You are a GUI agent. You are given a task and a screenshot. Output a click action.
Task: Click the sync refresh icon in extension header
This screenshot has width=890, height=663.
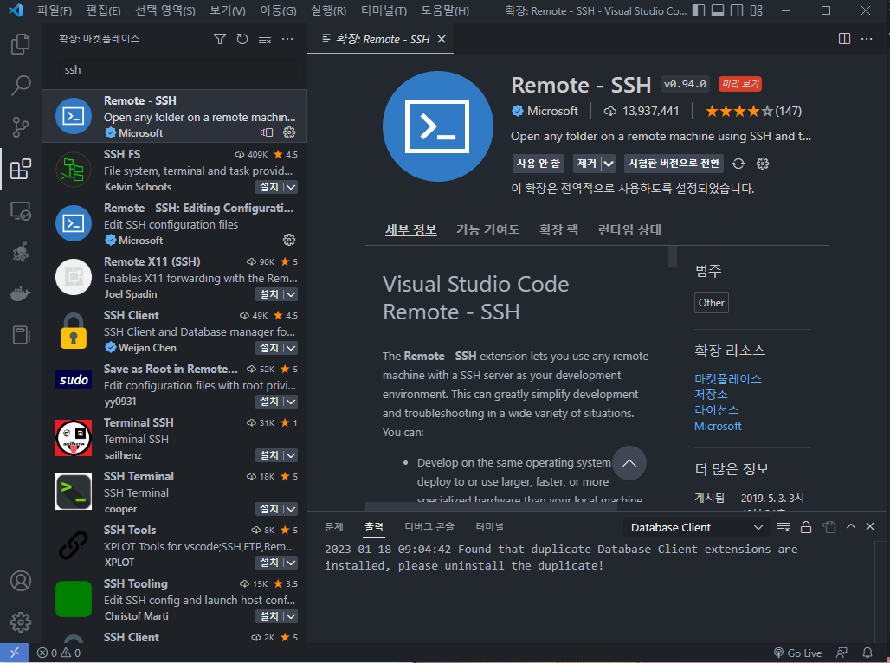pos(738,164)
